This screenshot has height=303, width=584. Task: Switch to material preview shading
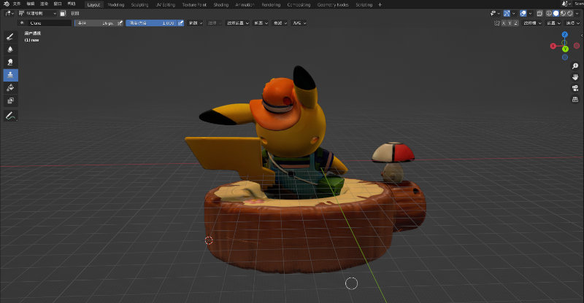563,13
